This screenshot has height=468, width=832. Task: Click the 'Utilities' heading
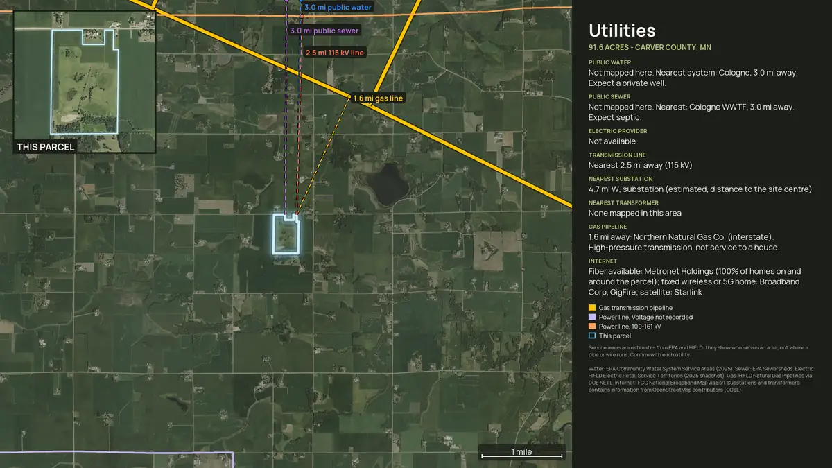point(622,31)
